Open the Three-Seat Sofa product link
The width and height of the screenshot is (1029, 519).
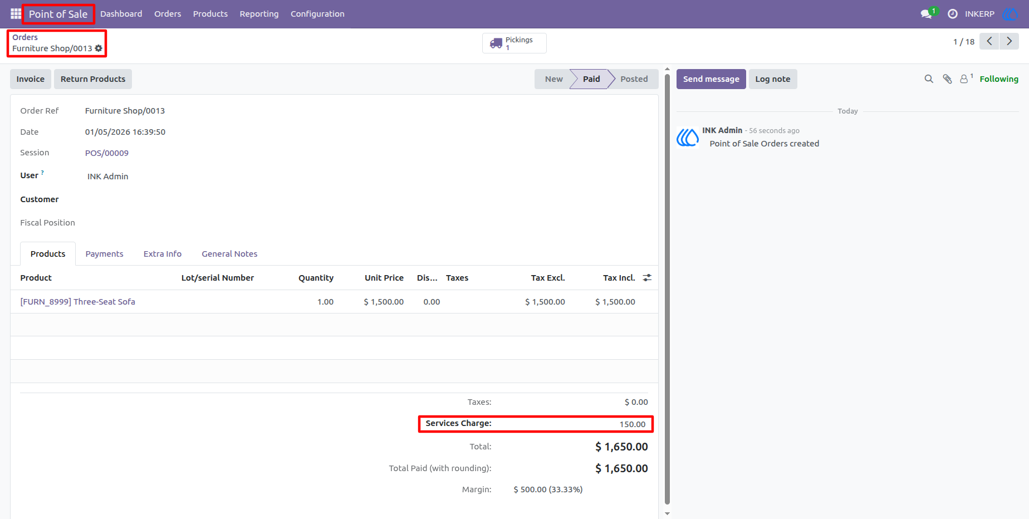click(78, 302)
